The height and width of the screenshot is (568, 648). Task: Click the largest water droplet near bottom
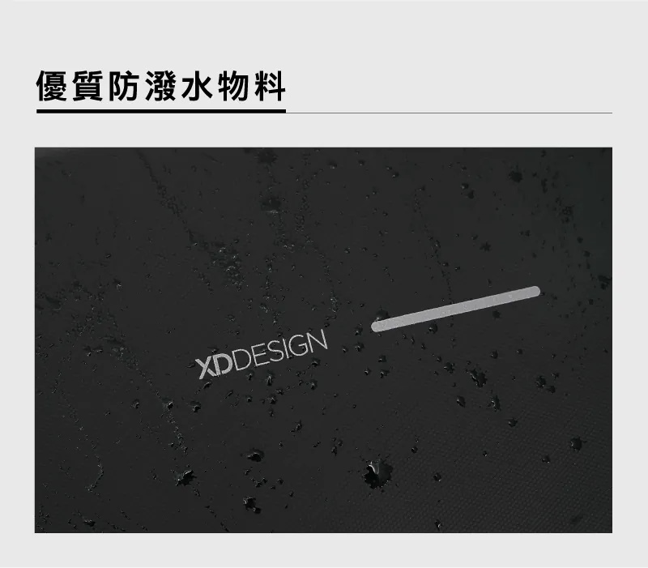377,473
